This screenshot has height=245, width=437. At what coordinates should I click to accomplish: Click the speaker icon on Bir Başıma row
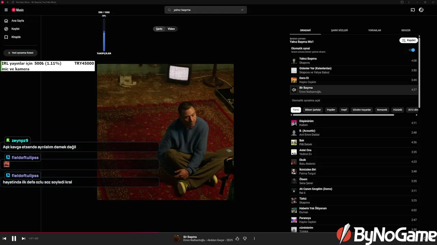click(x=294, y=90)
